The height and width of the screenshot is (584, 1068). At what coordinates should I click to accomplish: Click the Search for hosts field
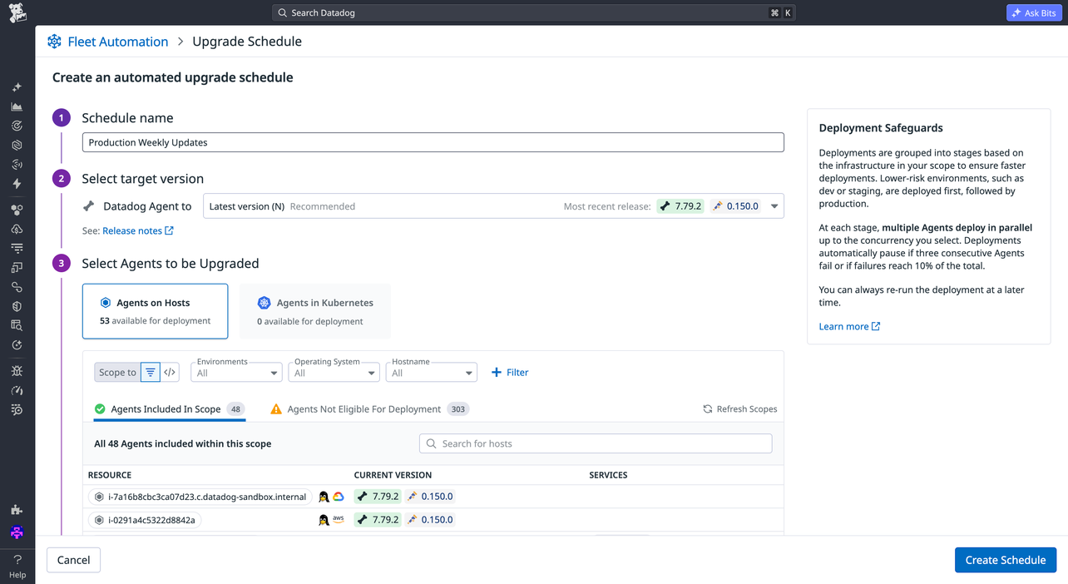coord(596,443)
